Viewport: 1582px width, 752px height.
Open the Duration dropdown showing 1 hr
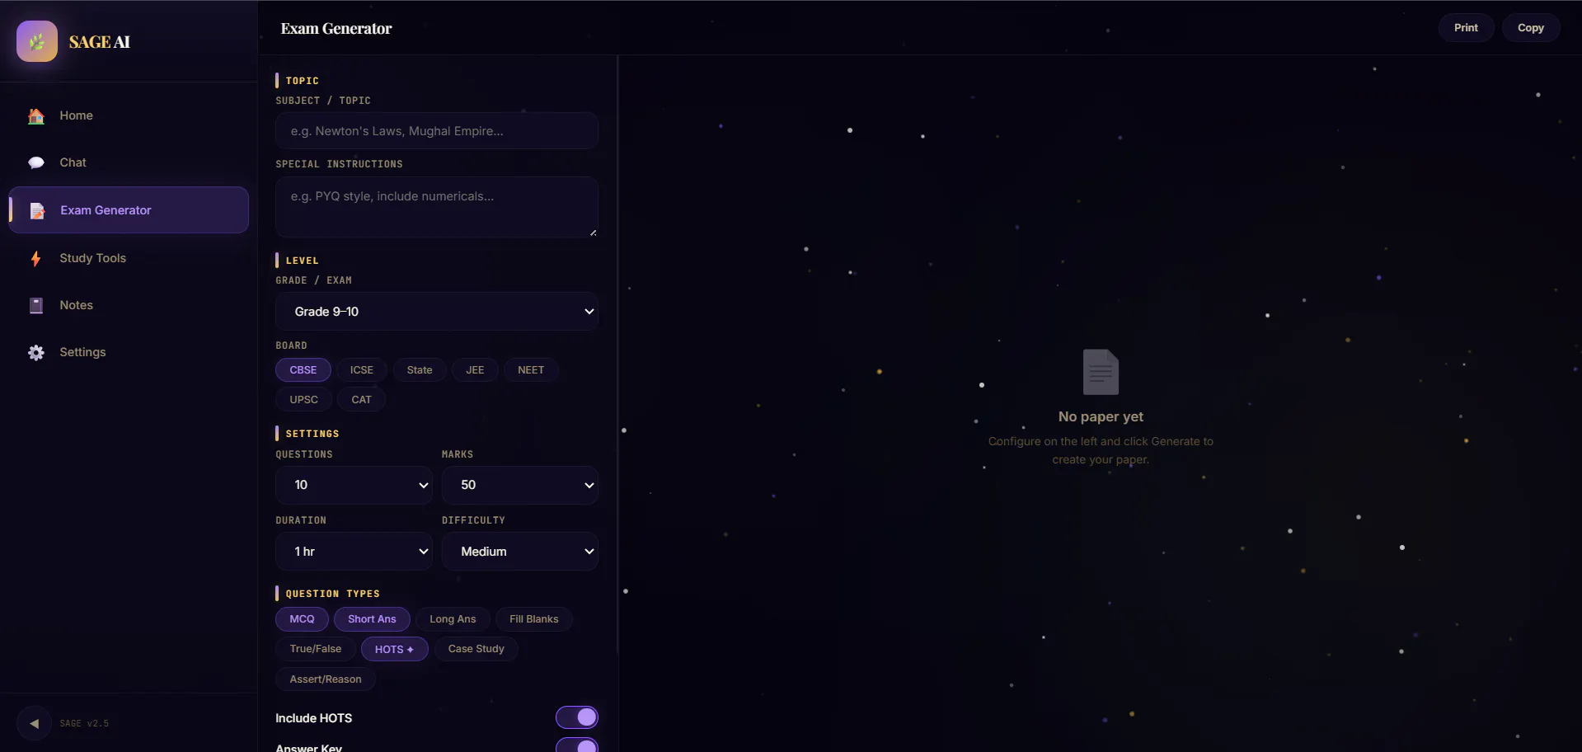pos(354,552)
